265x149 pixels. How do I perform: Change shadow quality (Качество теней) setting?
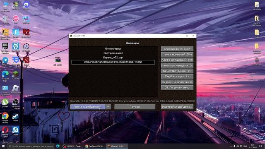click(177, 71)
